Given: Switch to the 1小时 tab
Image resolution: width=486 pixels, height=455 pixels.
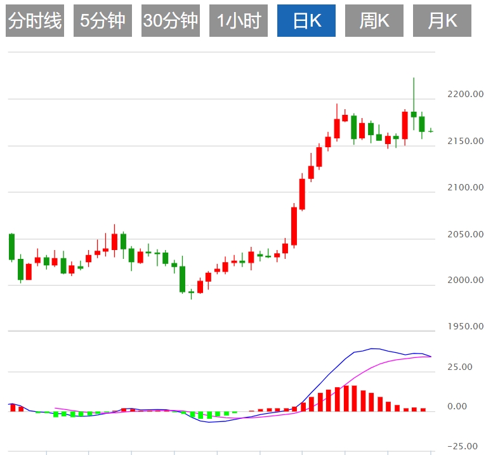Looking at the screenshot, I should (239, 21).
